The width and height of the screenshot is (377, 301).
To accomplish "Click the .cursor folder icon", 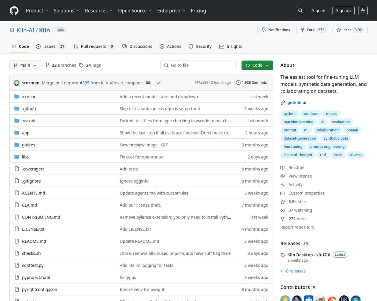I will [x=17, y=97].
